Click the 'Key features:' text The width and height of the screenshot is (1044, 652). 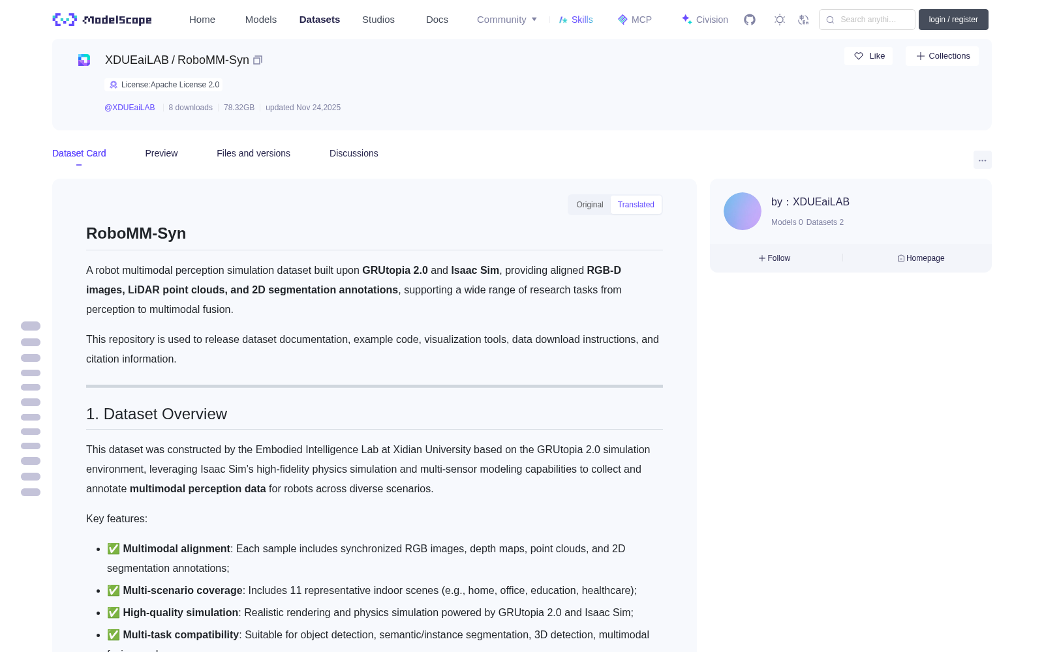[x=117, y=519]
